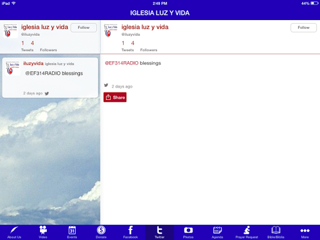This screenshot has width=320, height=240.
Task: Open the About Us tab
Action: pyautogui.click(x=14, y=232)
